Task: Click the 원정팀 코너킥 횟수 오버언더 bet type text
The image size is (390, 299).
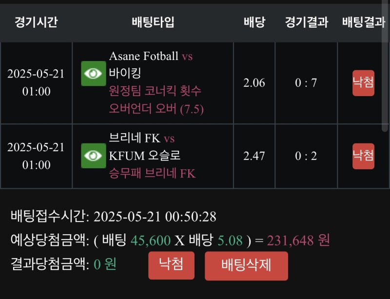Action: click(156, 100)
